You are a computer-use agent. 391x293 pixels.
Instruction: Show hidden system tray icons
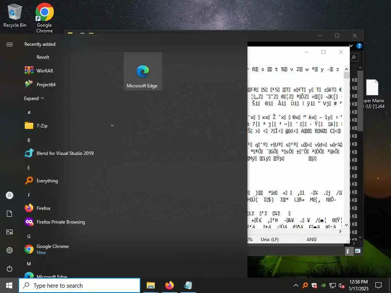tap(296, 285)
